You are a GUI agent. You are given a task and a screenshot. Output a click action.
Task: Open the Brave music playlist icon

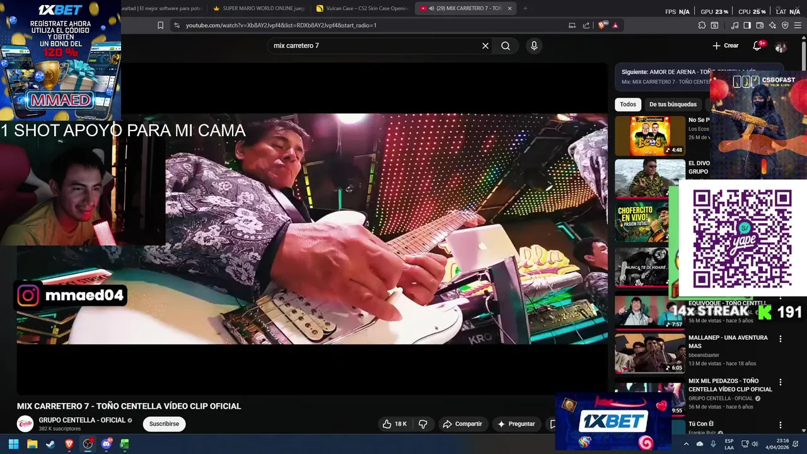click(734, 25)
